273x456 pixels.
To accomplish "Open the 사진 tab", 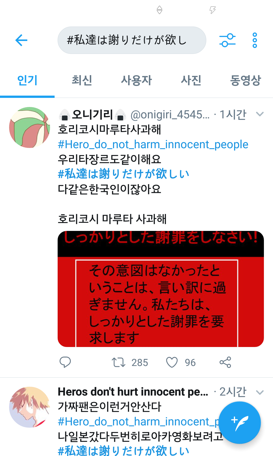I will click(x=191, y=80).
